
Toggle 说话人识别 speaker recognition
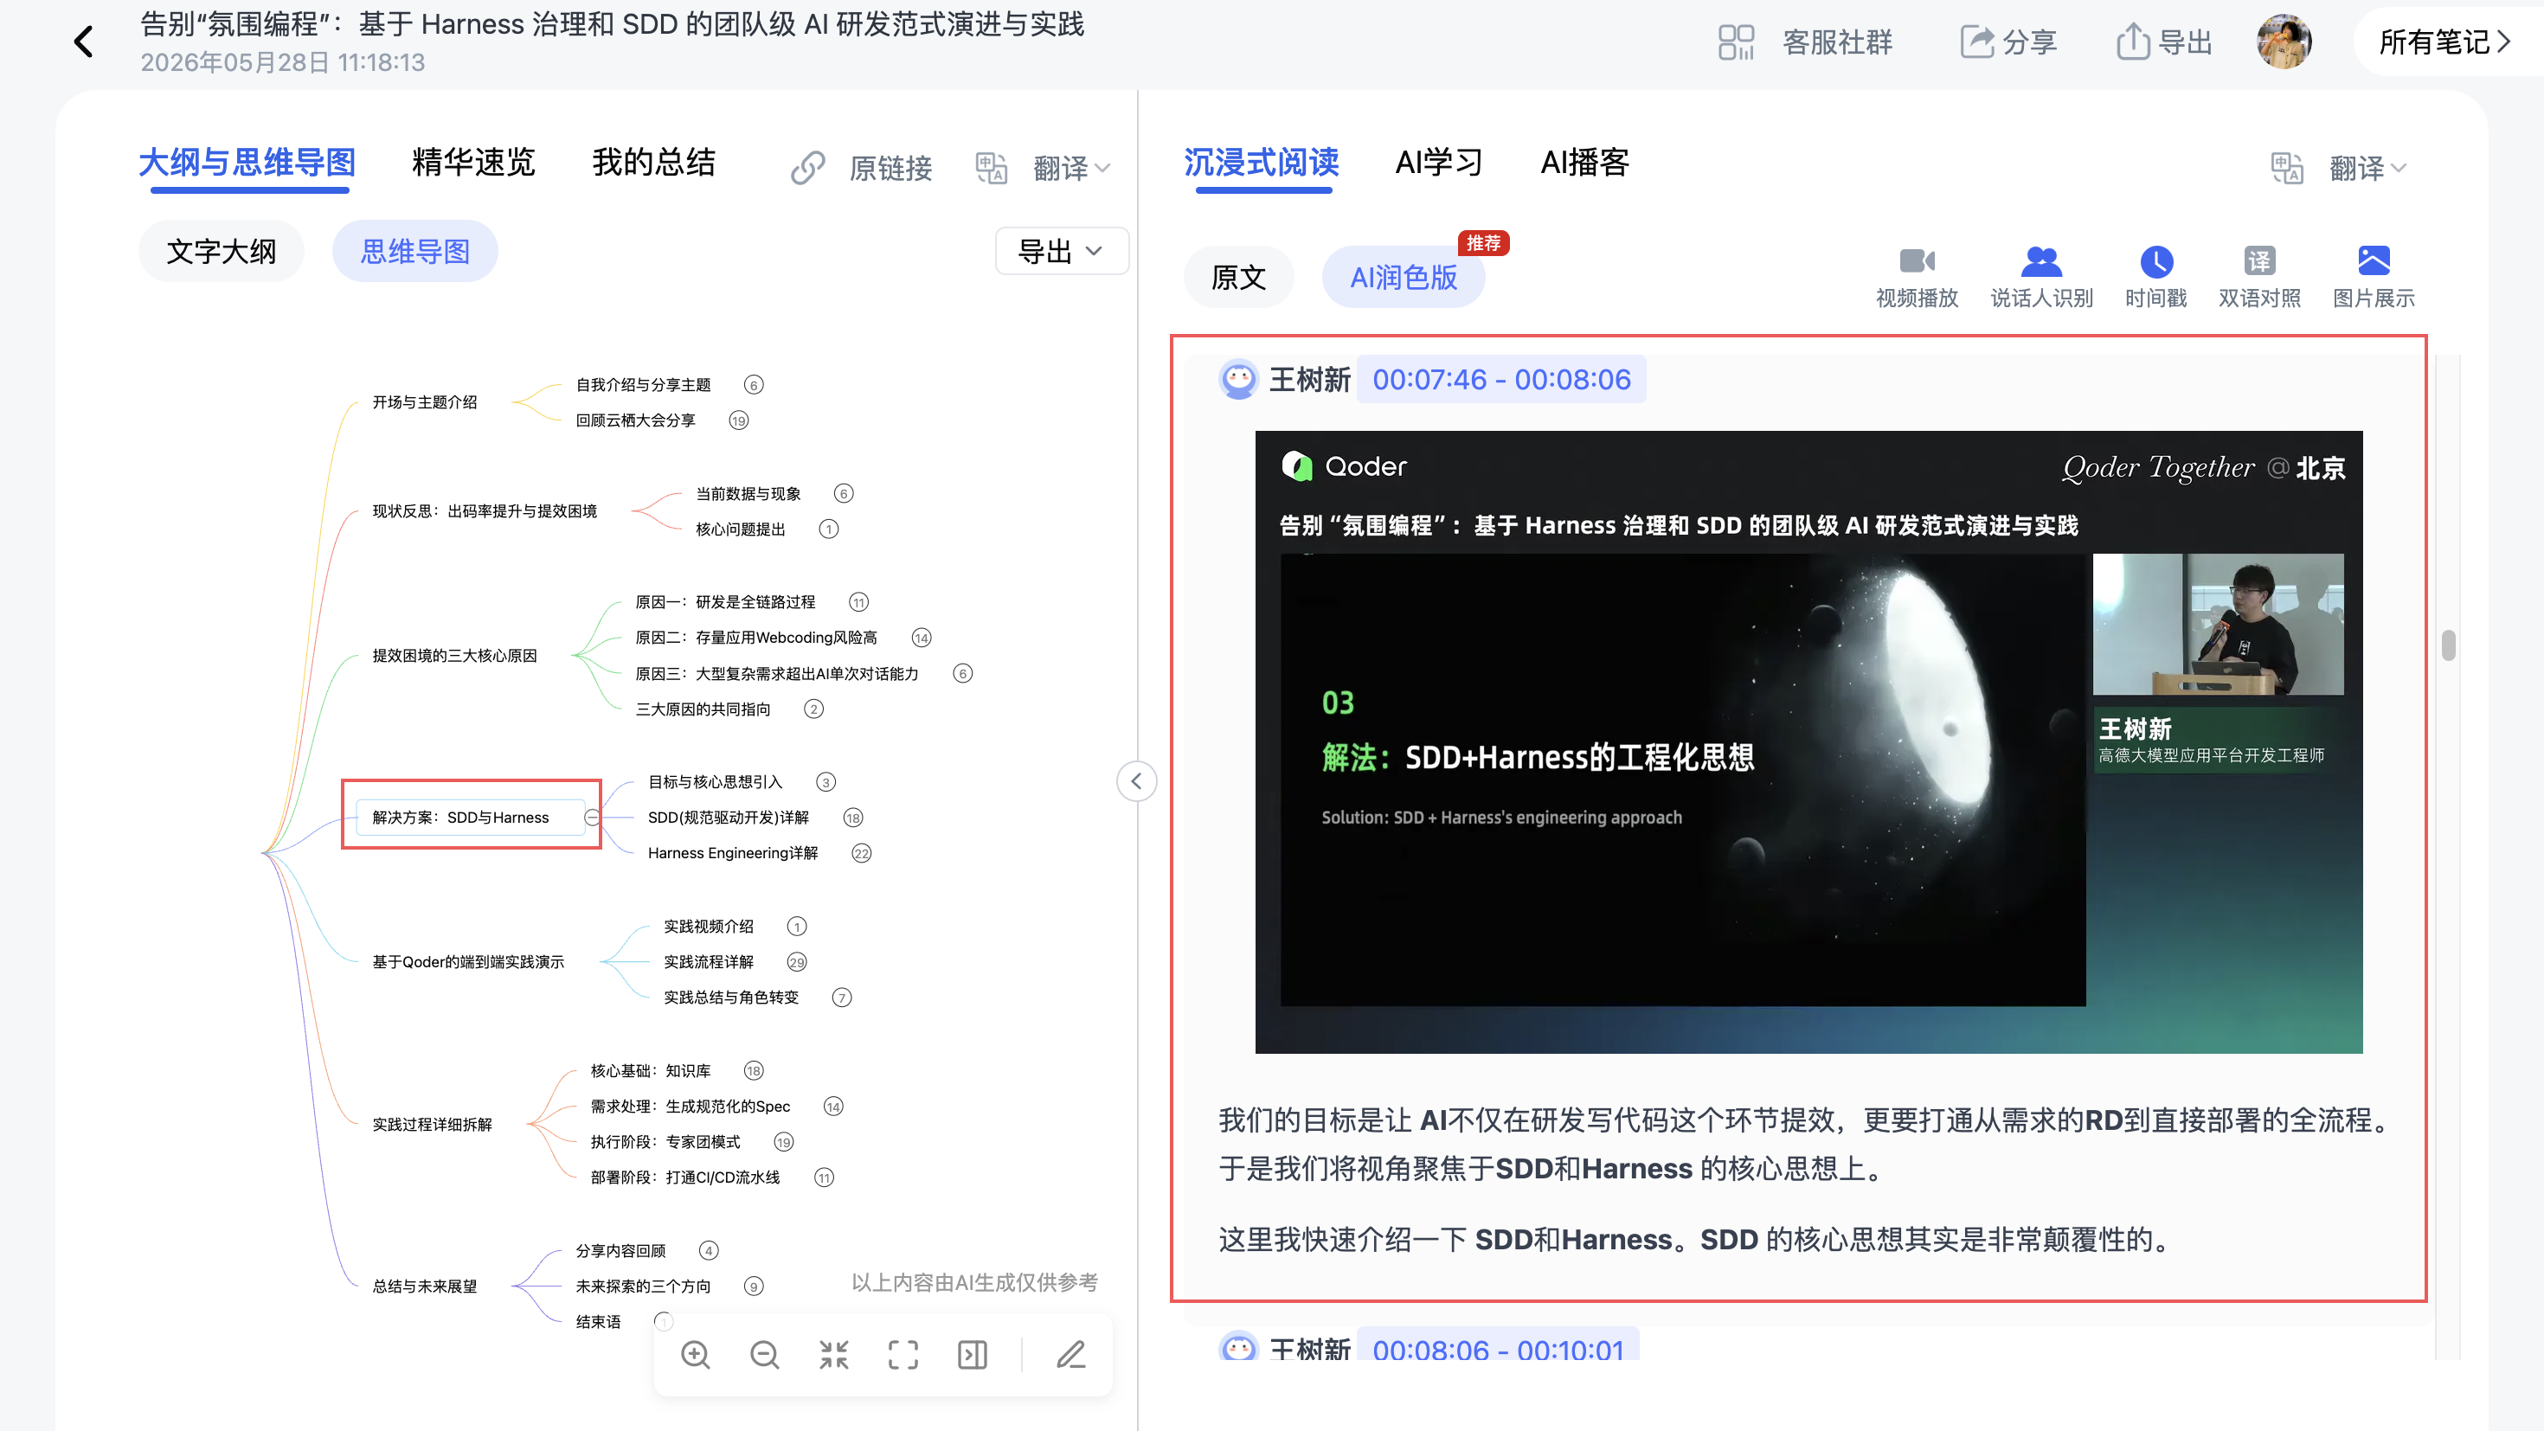pyautogui.click(x=2041, y=278)
